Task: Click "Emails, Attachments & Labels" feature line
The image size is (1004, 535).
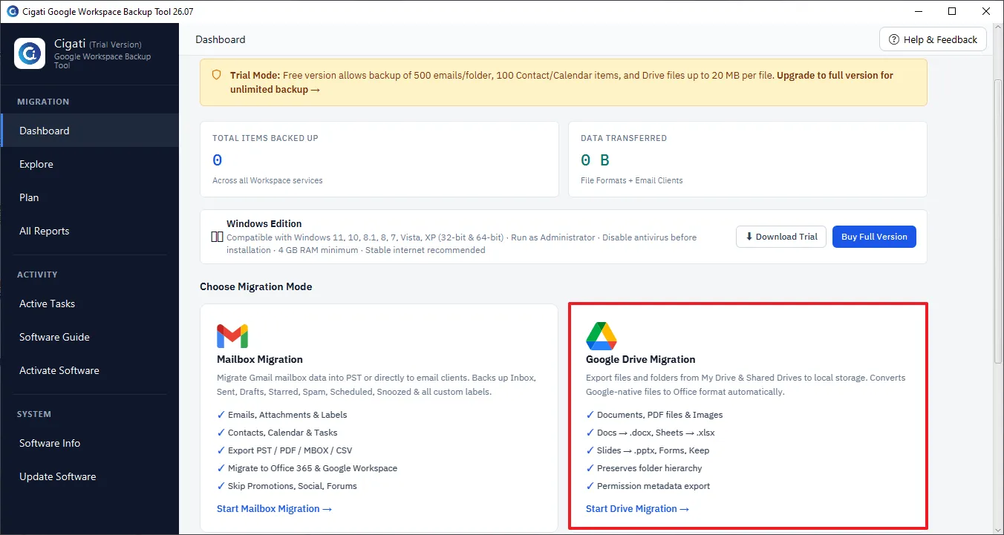Action: pyautogui.click(x=287, y=415)
